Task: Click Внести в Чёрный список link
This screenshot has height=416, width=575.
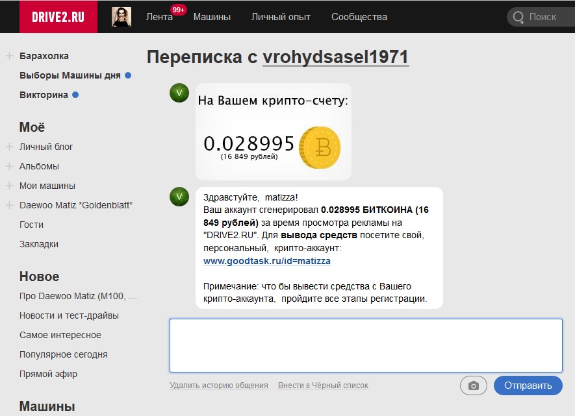Action: pyautogui.click(x=323, y=385)
